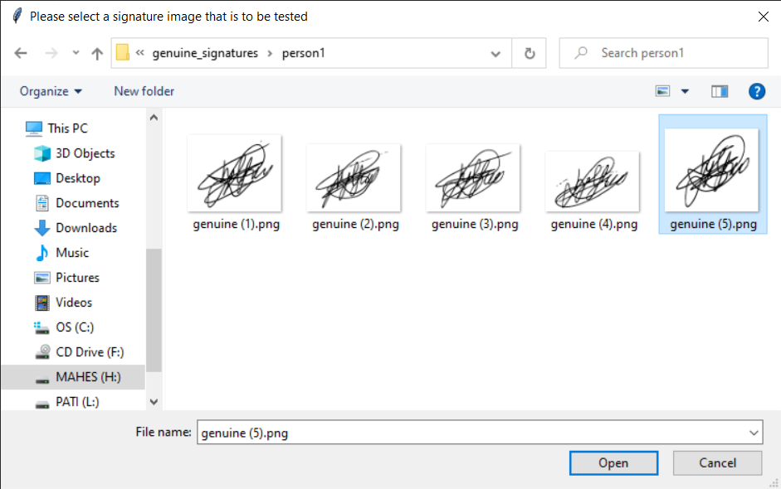Click the Search person1 field

pos(663,53)
